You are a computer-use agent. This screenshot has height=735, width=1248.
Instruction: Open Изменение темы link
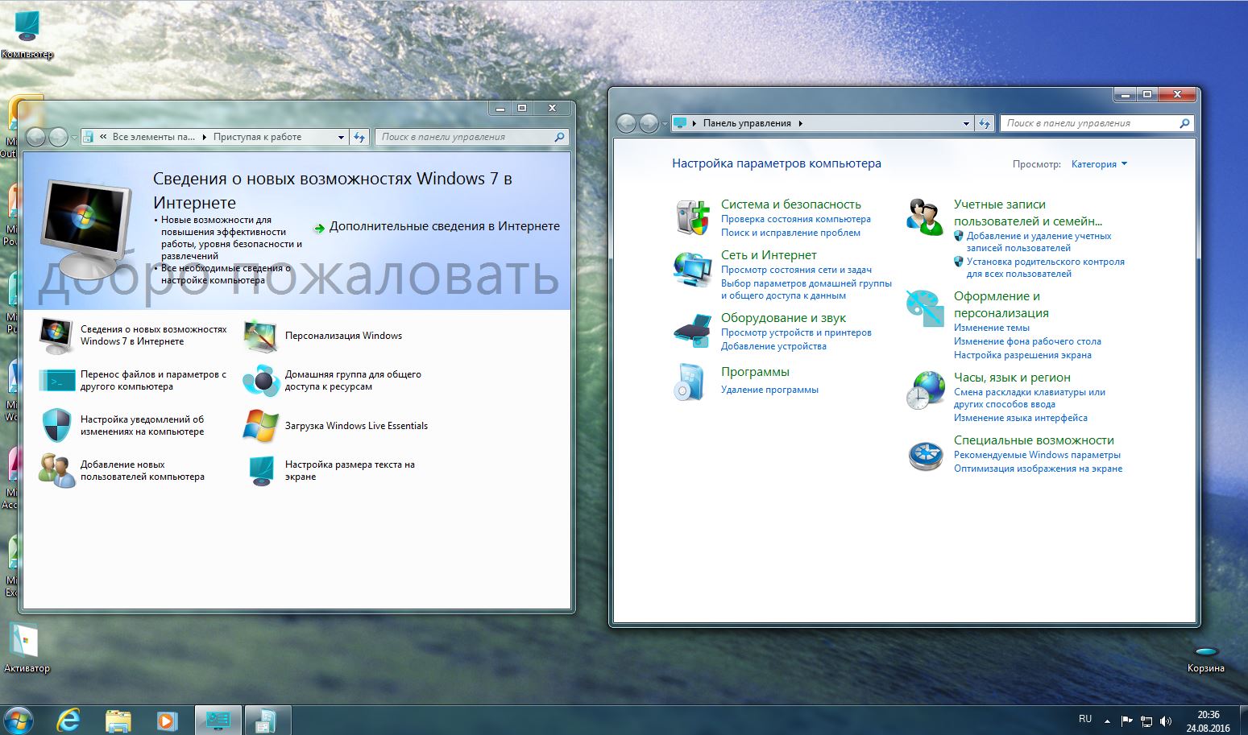tap(992, 328)
